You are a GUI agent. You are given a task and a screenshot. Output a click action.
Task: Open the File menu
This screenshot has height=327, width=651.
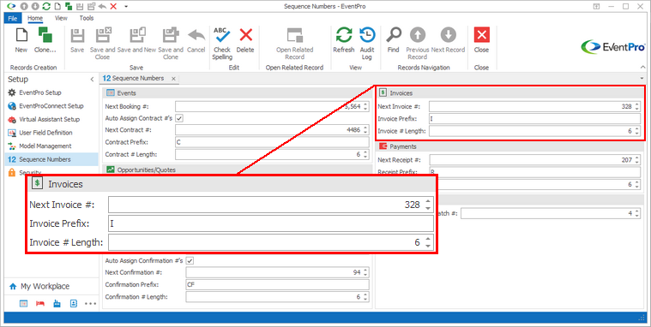click(x=13, y=18)
